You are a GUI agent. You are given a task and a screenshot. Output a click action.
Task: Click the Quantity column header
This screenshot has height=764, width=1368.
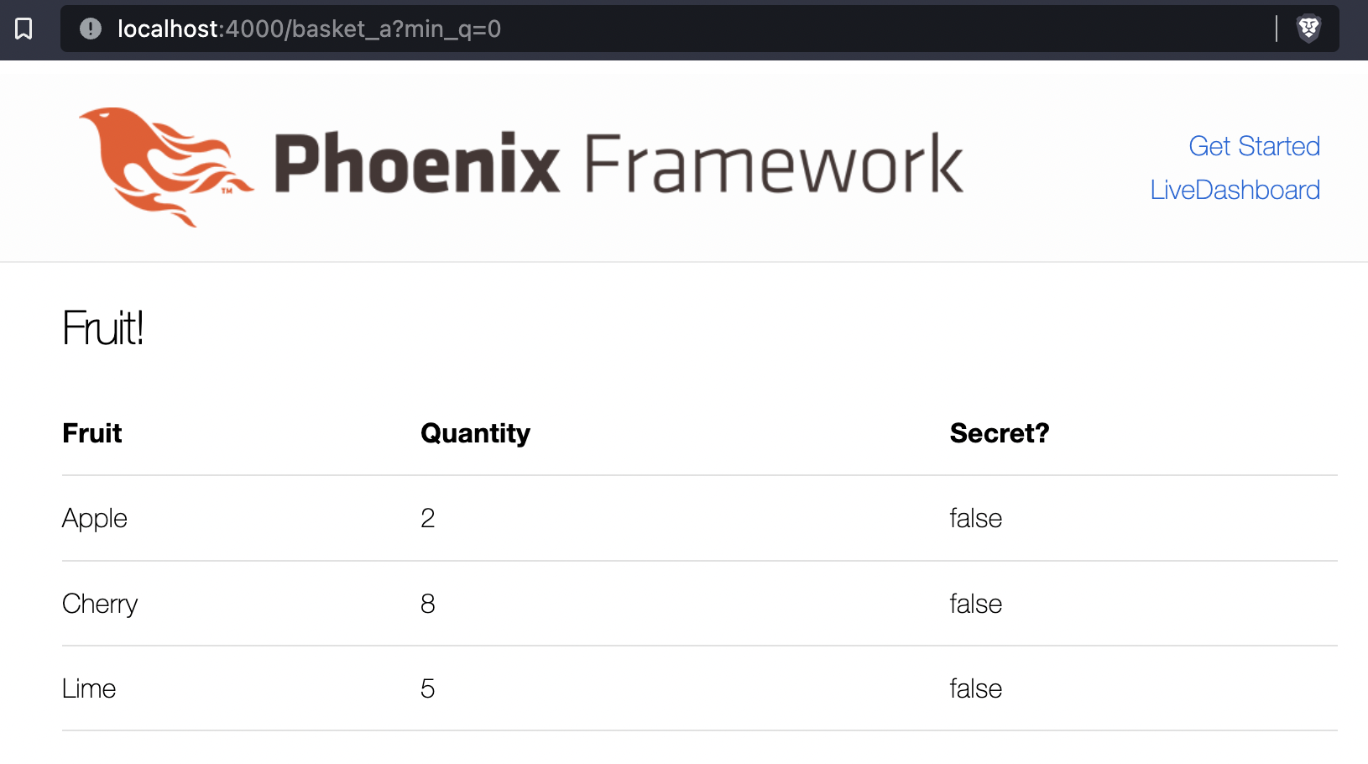click(x=475, y=433)
